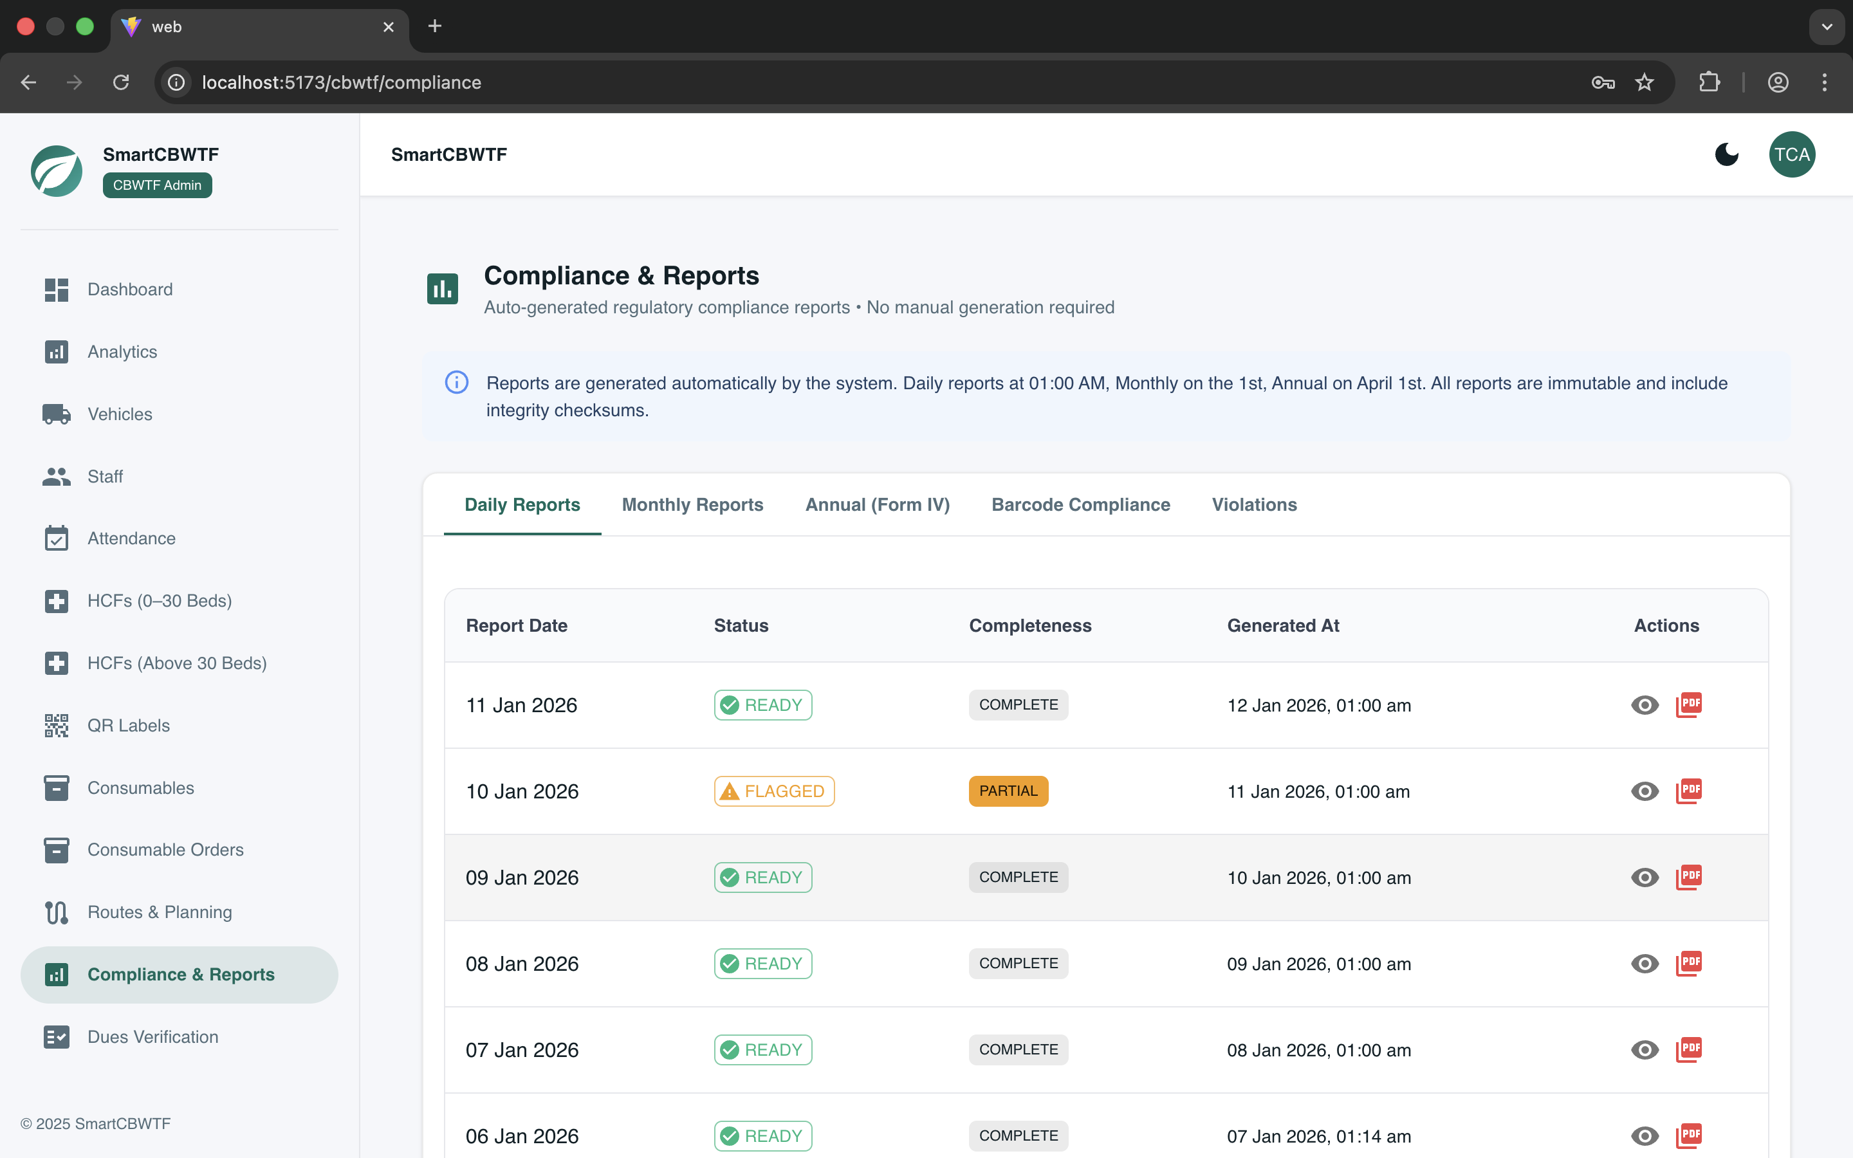Viewport: 1853px width, 1158px height.
Task: Open Chrome's three-dot menu
Action: pyautogui.click(x=1825, y=82)
